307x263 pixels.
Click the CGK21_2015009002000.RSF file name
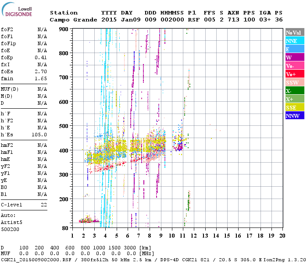pyautogui.click(x=36, y=259)
